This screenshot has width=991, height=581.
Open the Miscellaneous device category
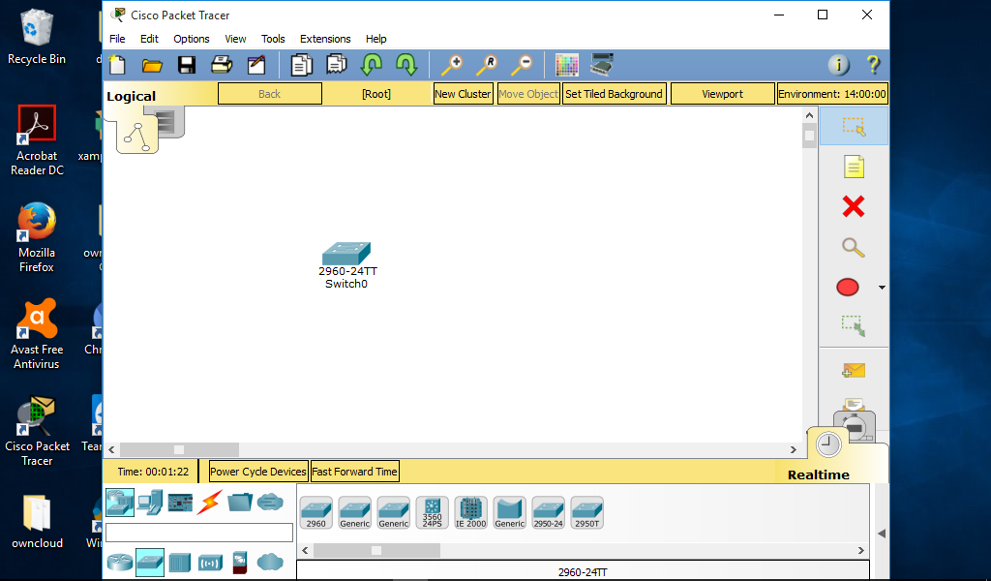[x=240, y=503]
